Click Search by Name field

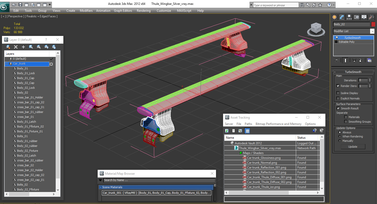[x=159, y=180]
